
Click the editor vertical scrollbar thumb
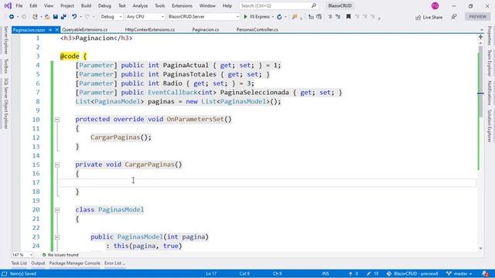pyautogui.click(x=480, y=81)
